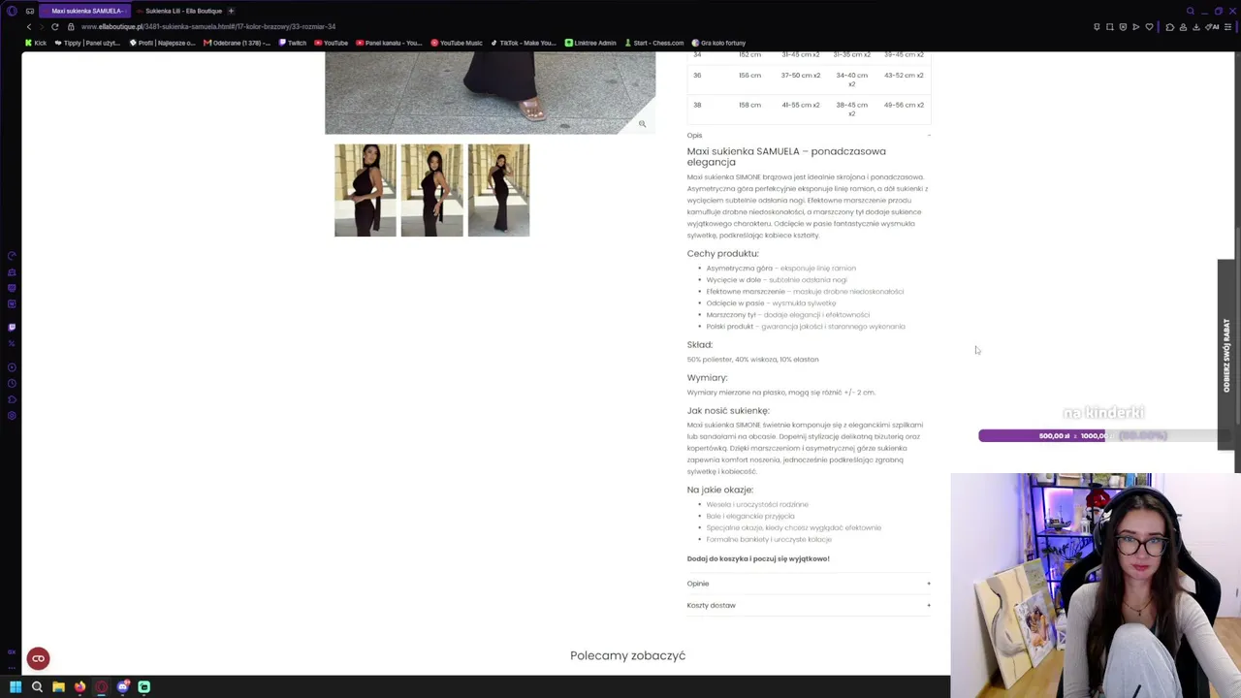Click the Opera GX logo menu button
Viewport: 1241px width, 698px height.
point(12,11)
